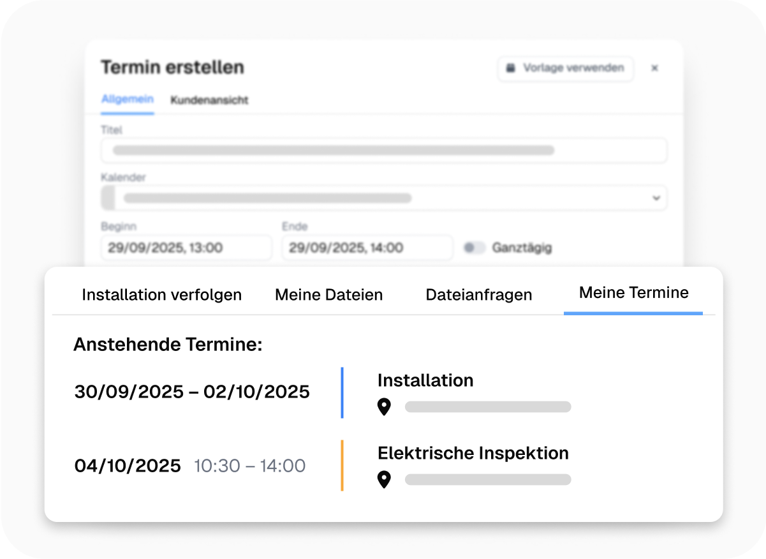Viewport: 766px width, 559px height.
Task: Click the location pin under Installation
Action: 384,407
